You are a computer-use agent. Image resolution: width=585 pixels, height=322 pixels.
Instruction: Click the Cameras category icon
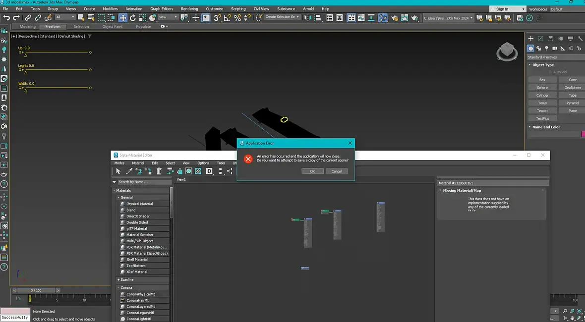(555, 49)
